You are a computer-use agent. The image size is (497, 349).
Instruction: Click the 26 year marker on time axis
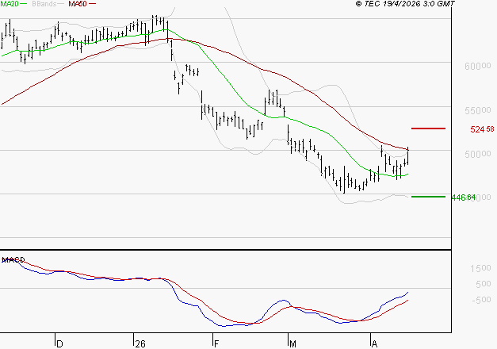[140, 344]
